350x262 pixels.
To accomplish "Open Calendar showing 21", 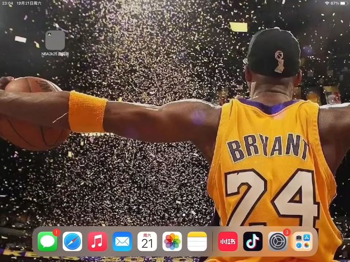I will click(147, 242).
